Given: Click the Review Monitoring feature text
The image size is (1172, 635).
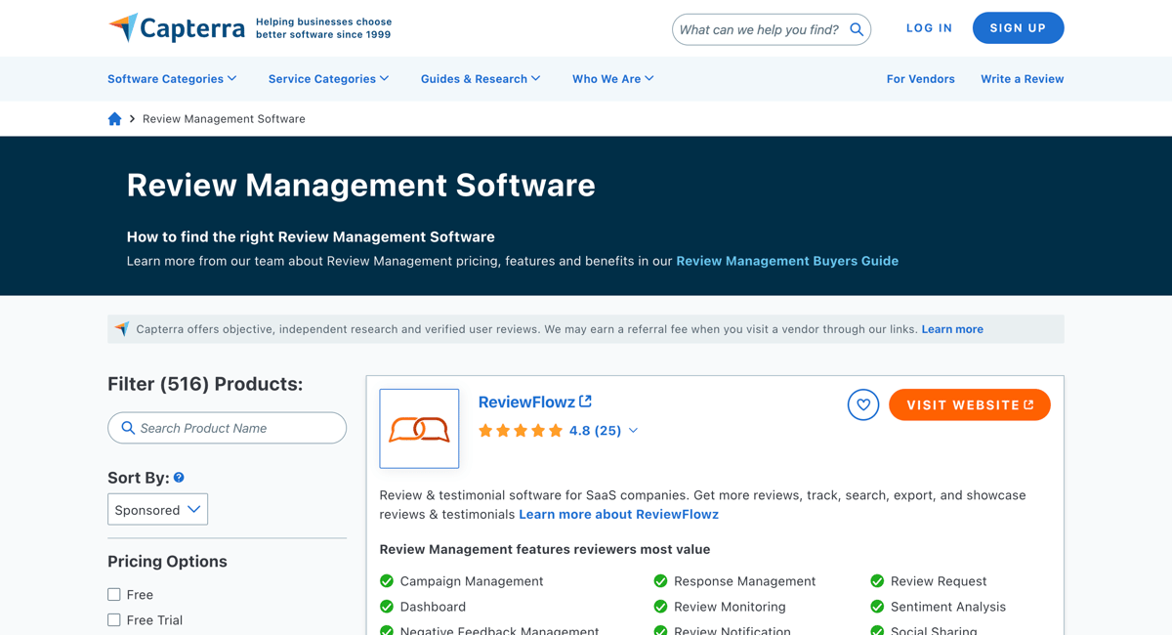Looking at the screenshot, I should pyautogui.click(x=730, y=607).
